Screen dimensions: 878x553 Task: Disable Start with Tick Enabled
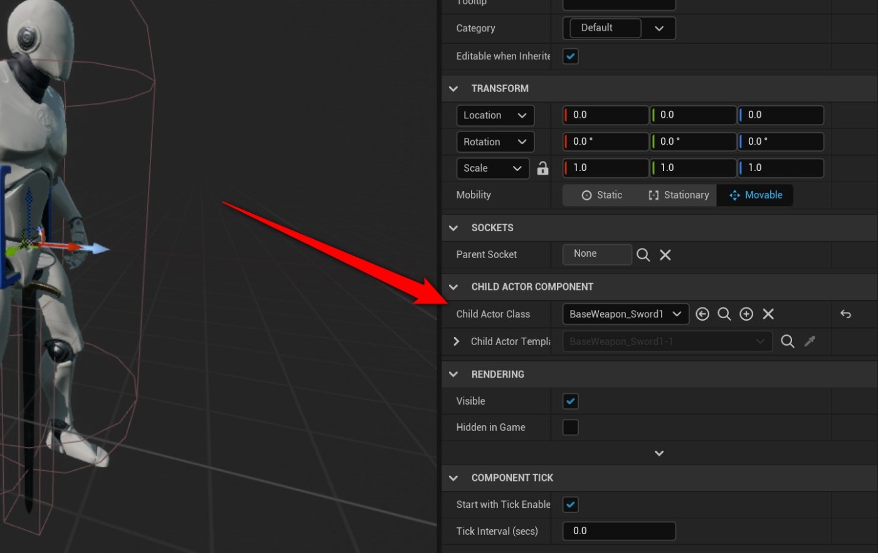[x=570, y=504]
